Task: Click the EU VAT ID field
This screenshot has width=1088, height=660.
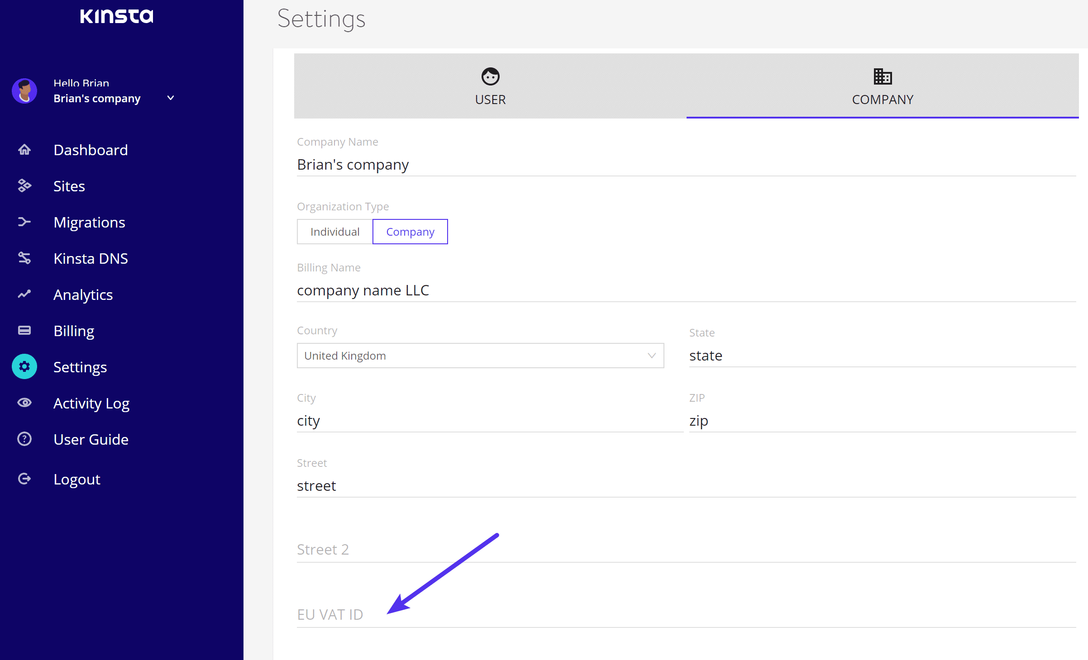Action: [686, 615]
